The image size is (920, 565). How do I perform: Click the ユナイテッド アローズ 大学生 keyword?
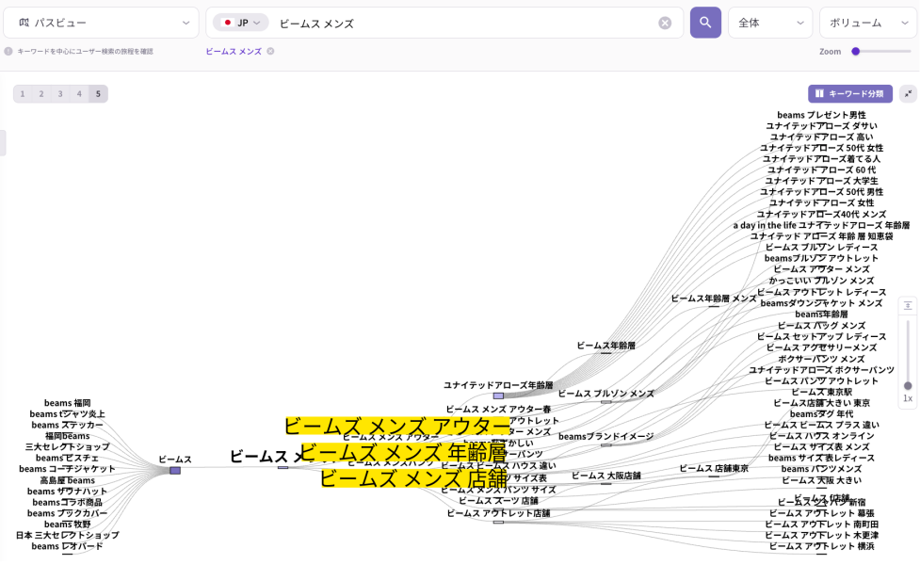pos(821,182)
